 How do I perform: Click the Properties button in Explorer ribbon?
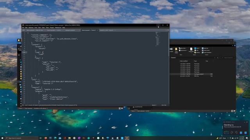pyautogui.click(x=191, y=50)
